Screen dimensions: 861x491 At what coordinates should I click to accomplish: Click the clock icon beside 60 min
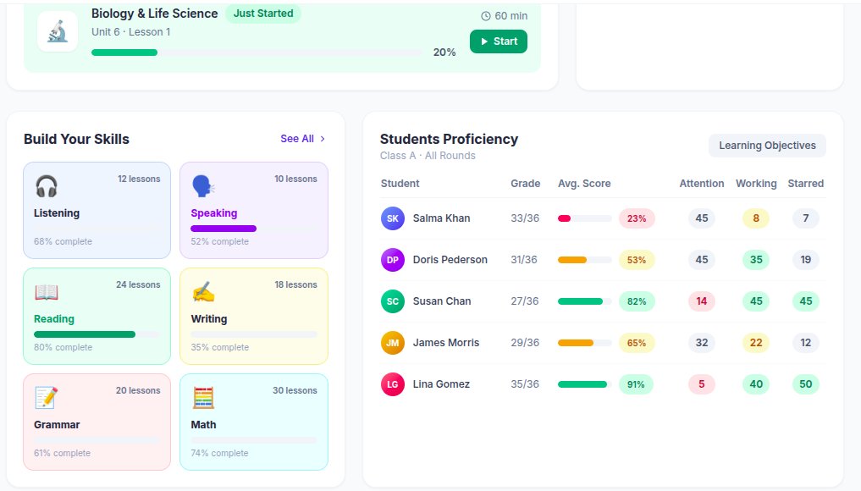click(x=485, y=16)
